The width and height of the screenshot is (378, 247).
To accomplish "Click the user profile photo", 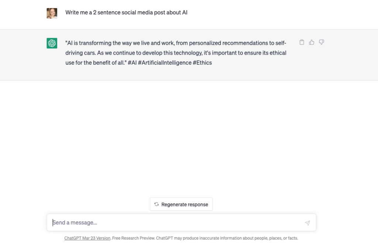I will [52, 13].
